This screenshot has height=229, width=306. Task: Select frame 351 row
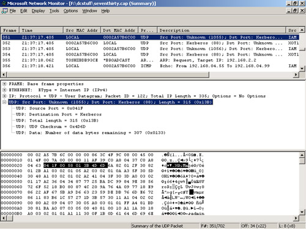tap(151, 37)
